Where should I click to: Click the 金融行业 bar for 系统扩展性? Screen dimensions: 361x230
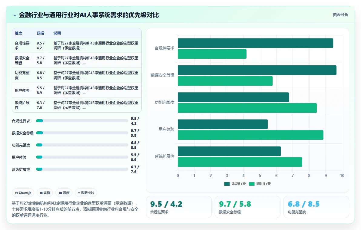pyautogui.click(x=229, y=151)
